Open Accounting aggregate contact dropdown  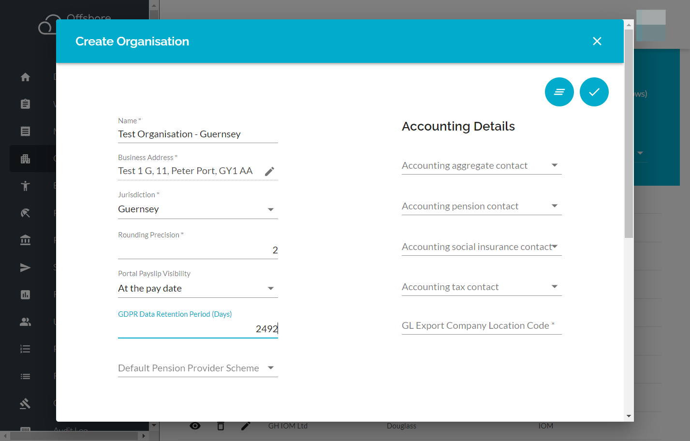click(482, 166)
